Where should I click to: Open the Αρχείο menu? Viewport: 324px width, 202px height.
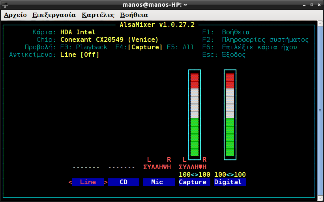click(15, 15)
